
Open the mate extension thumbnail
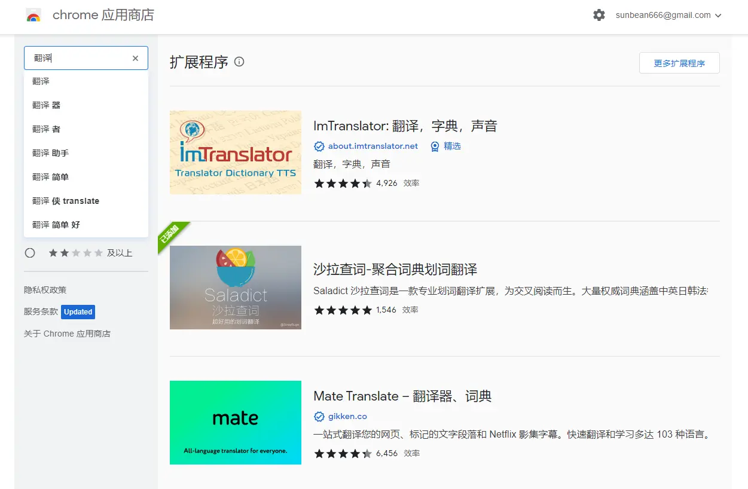[x=236, y=423]
